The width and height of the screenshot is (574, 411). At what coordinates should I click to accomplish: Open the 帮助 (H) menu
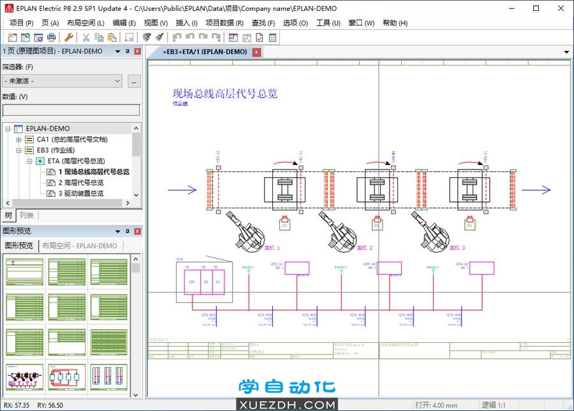395,23
